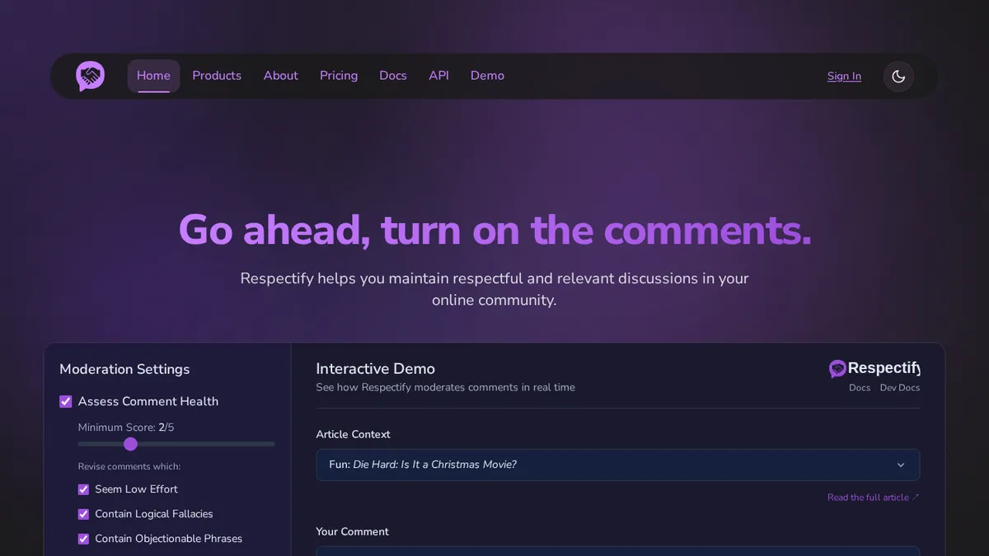Open the Dev Docs link in demo panel
The height and width of the screenshot is (556, 989).
(899, 388)
